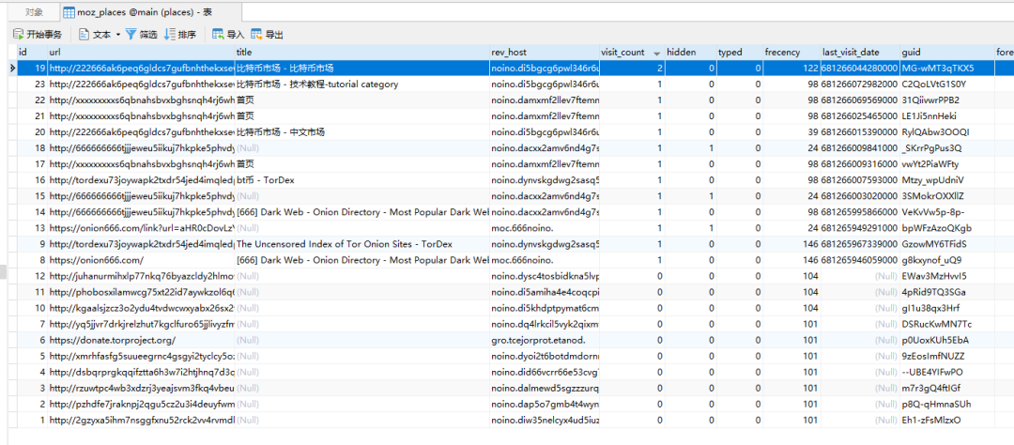The image size is (1014, 445).
Task: Click url starting 'http://kgaalsjzcz3o2ydu4'
Action: (140, 308)
